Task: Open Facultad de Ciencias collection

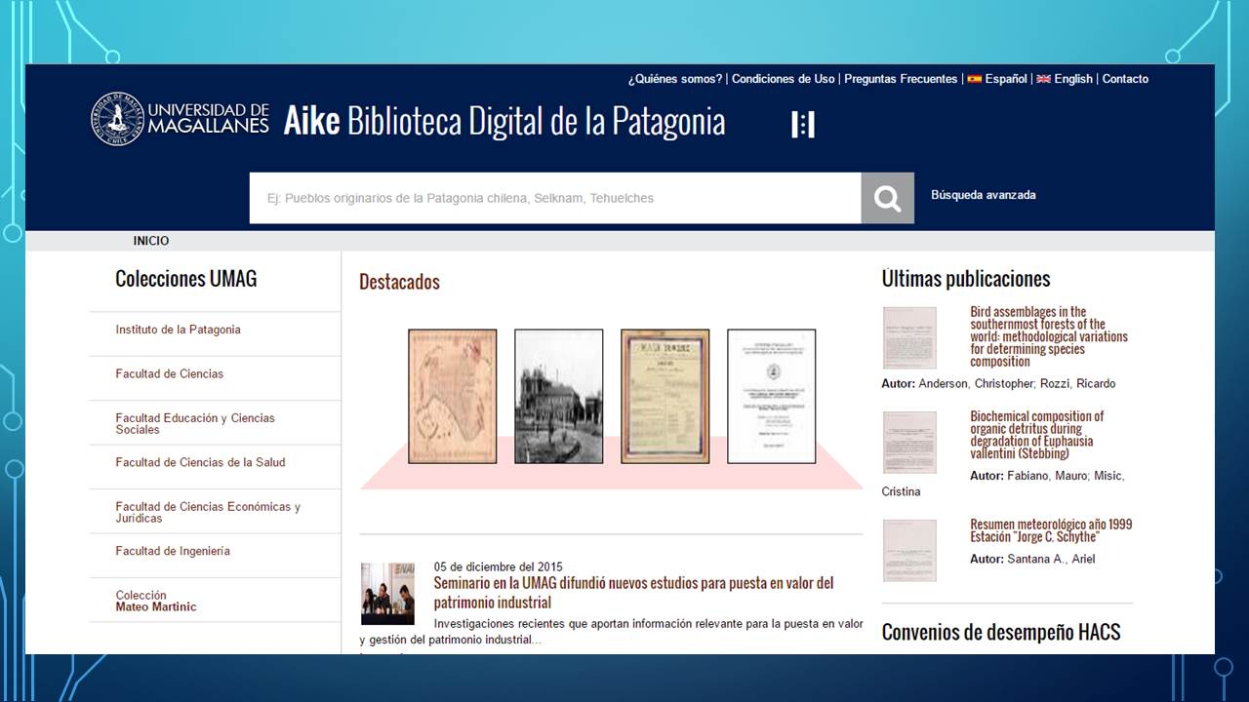Action: pos(169,373)
